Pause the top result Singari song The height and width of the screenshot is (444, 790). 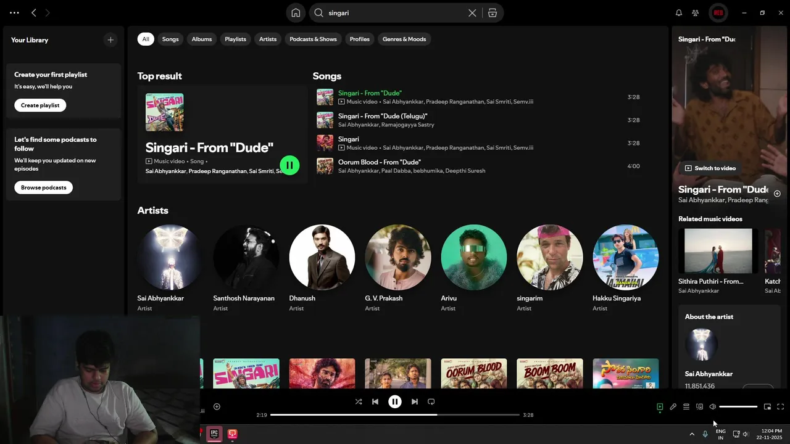point(289,165)
